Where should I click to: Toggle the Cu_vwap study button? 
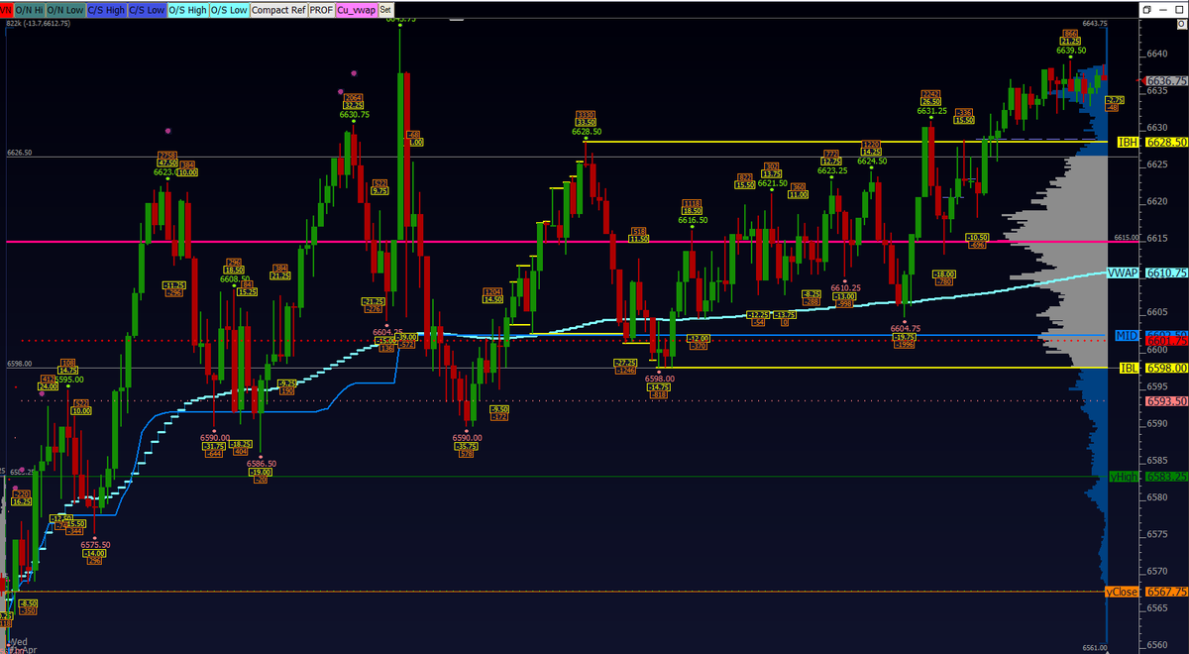(x=357, y=9)
